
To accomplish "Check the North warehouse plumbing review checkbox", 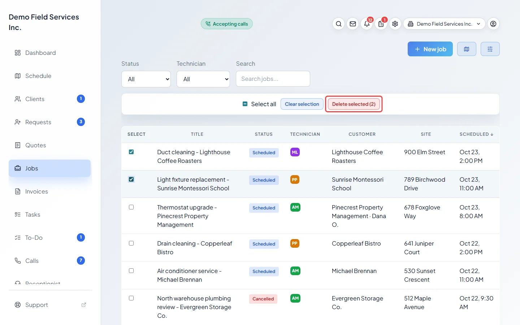I will coord(131,298).
